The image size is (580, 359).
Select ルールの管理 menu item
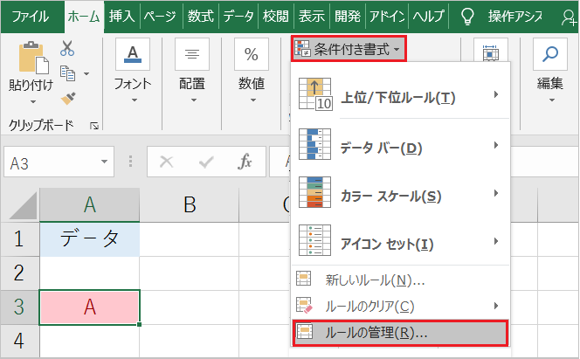[400, 333]
